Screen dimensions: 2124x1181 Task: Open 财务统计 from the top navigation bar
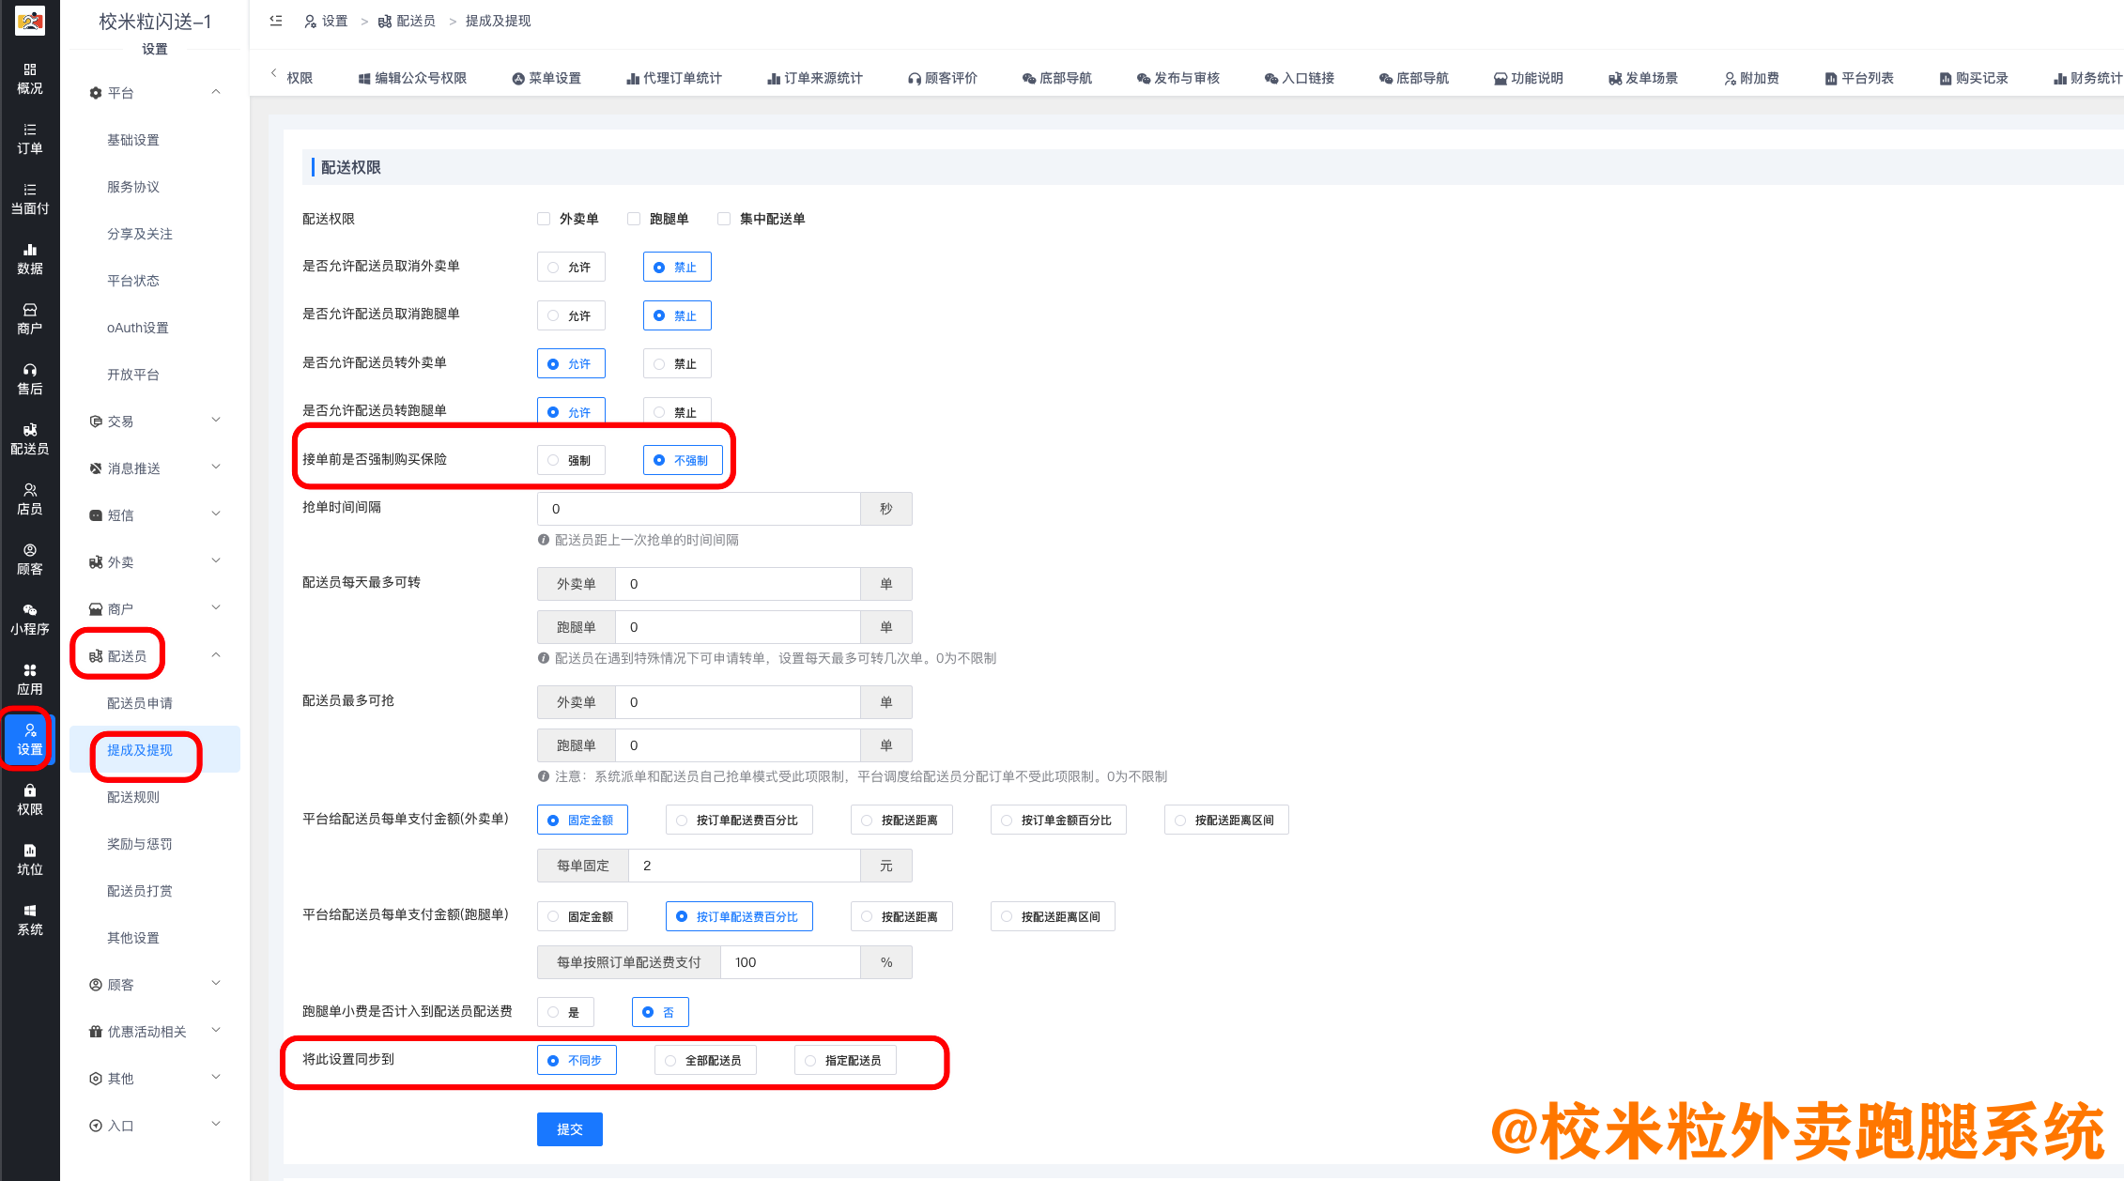(2086, 78)
